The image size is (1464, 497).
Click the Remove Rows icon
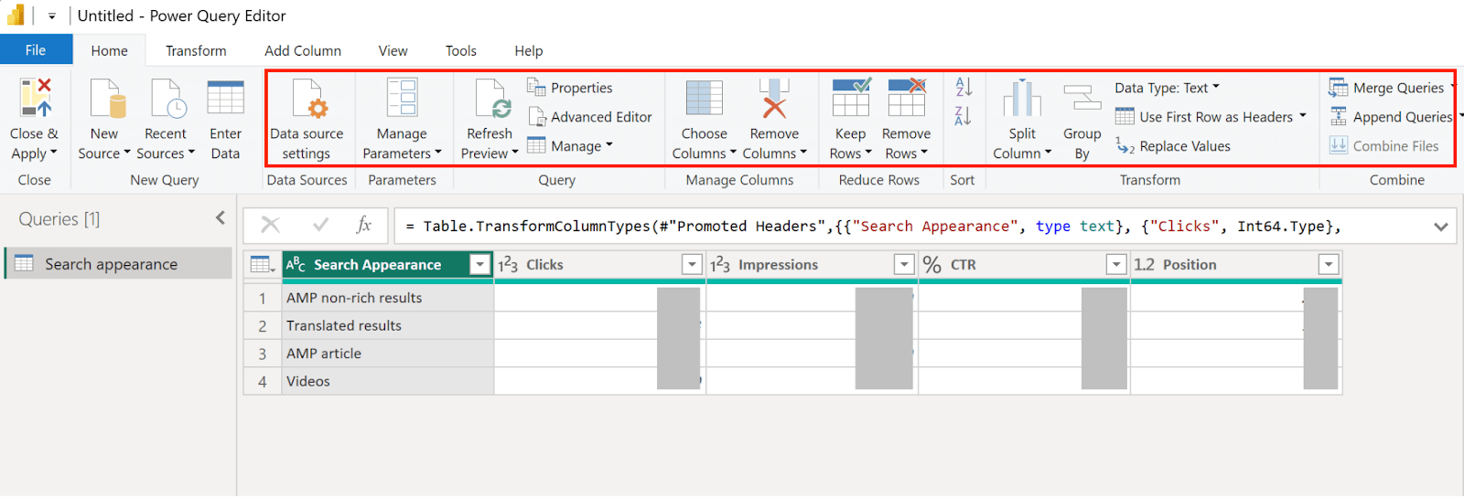(x=907, y=98)
